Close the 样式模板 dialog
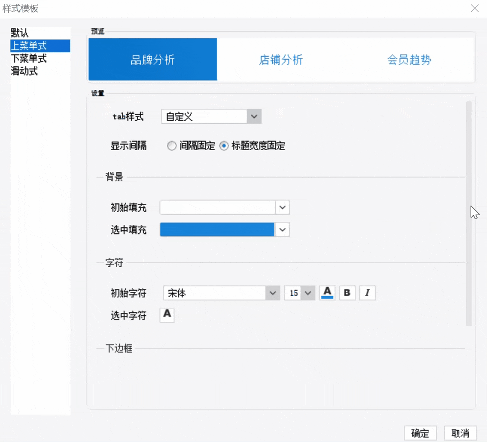 click(475, 8)
